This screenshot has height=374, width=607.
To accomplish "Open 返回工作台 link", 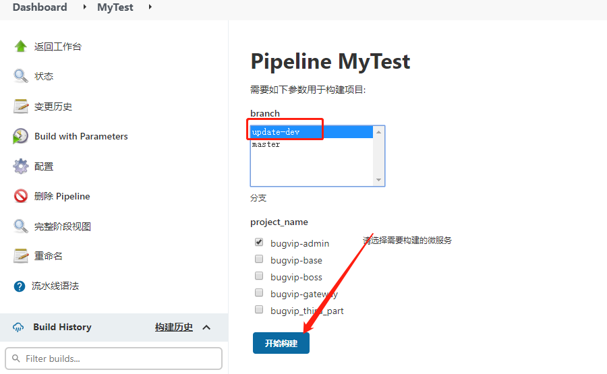I will [58, 46].
